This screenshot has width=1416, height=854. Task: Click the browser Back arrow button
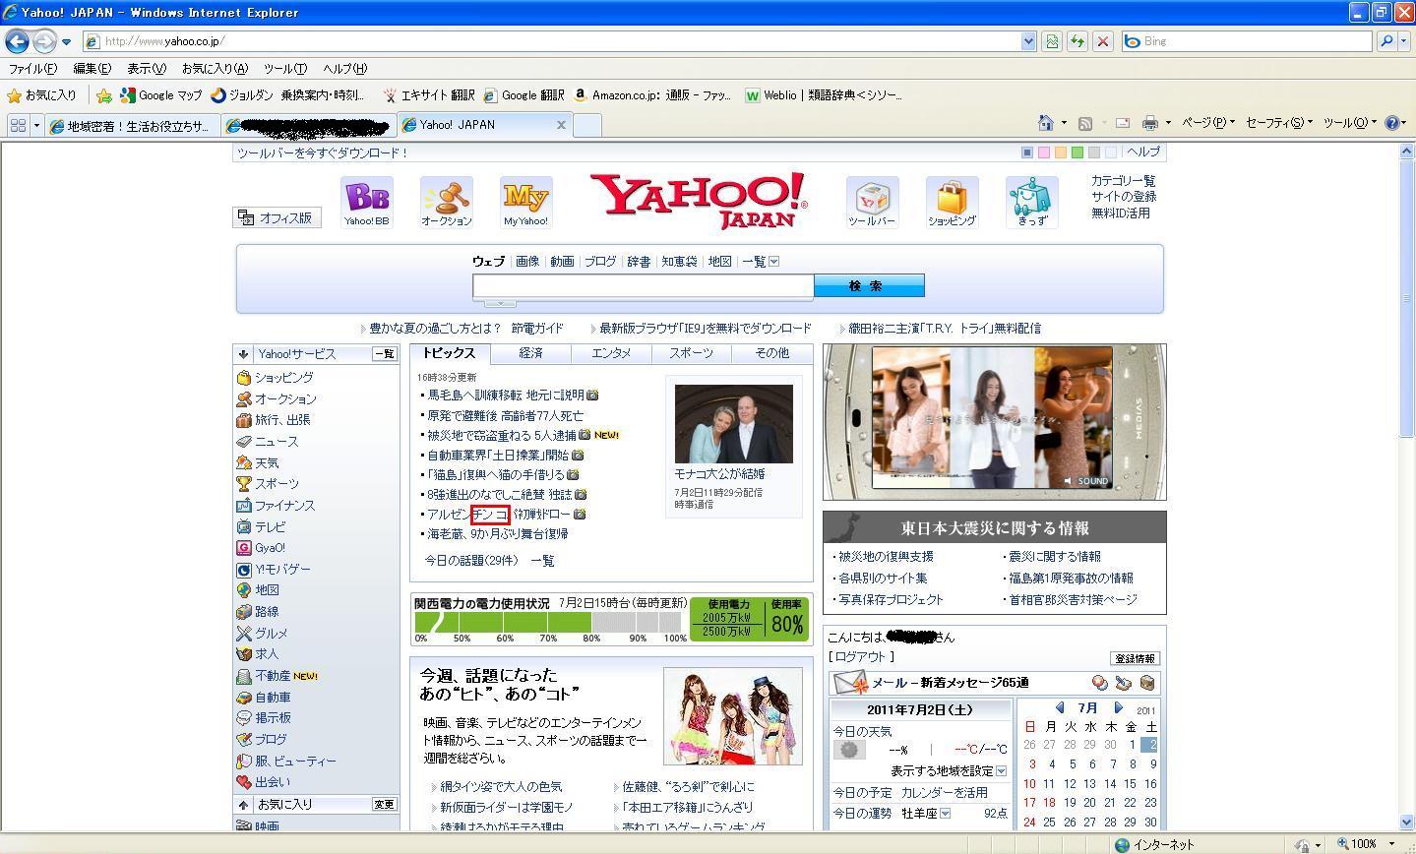(x=17, y=41)
